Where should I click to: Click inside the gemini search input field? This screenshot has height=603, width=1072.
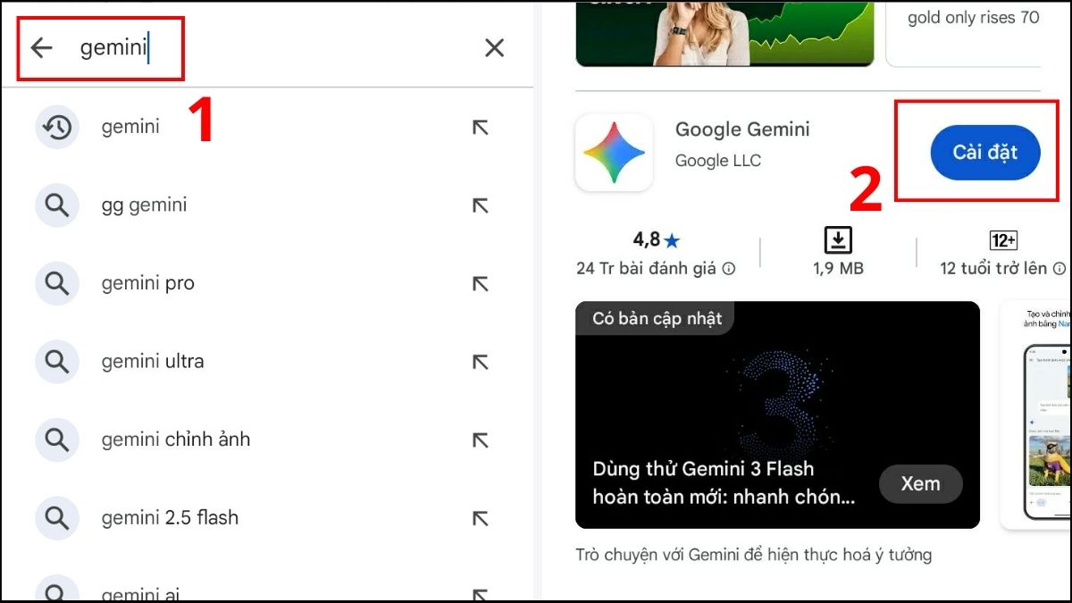click(x=223, y=47)
